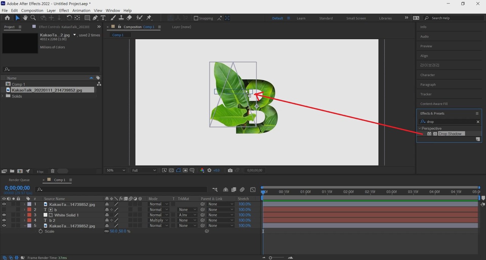This screenshot has width=486, height=260.
Task: Show layer 2 'b' using its video switch
Action: (4, 210)
